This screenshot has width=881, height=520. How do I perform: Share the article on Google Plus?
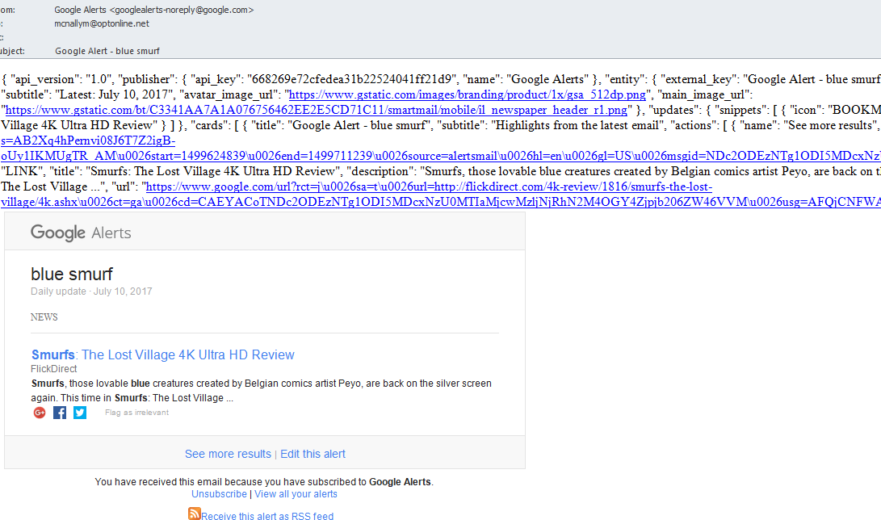pyautogui.click(x=40, y=413)
